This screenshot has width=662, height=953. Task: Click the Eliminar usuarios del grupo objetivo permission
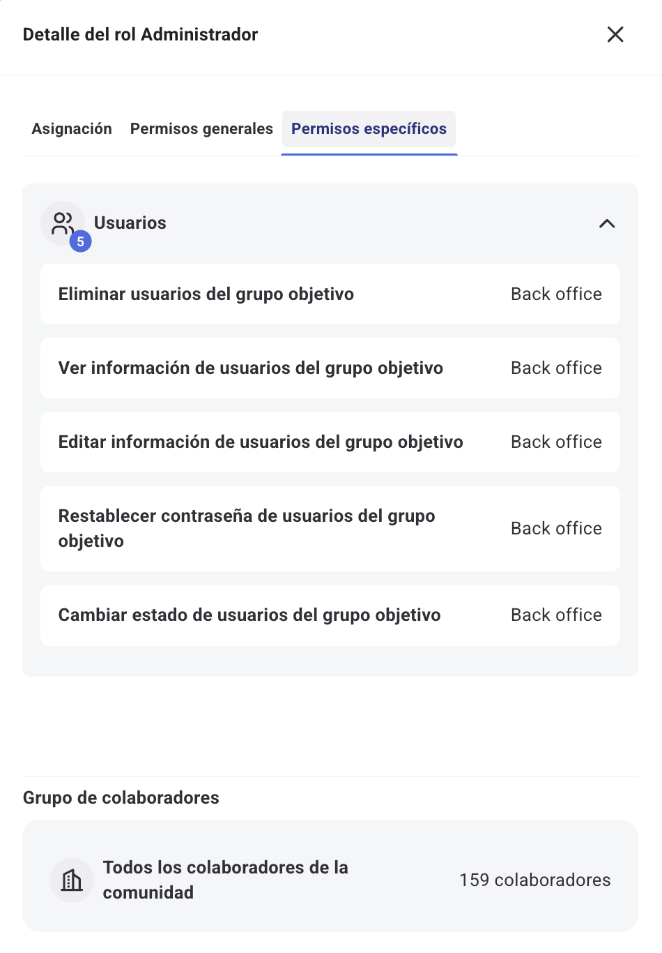pyautogui.click(x=206, y=294)
